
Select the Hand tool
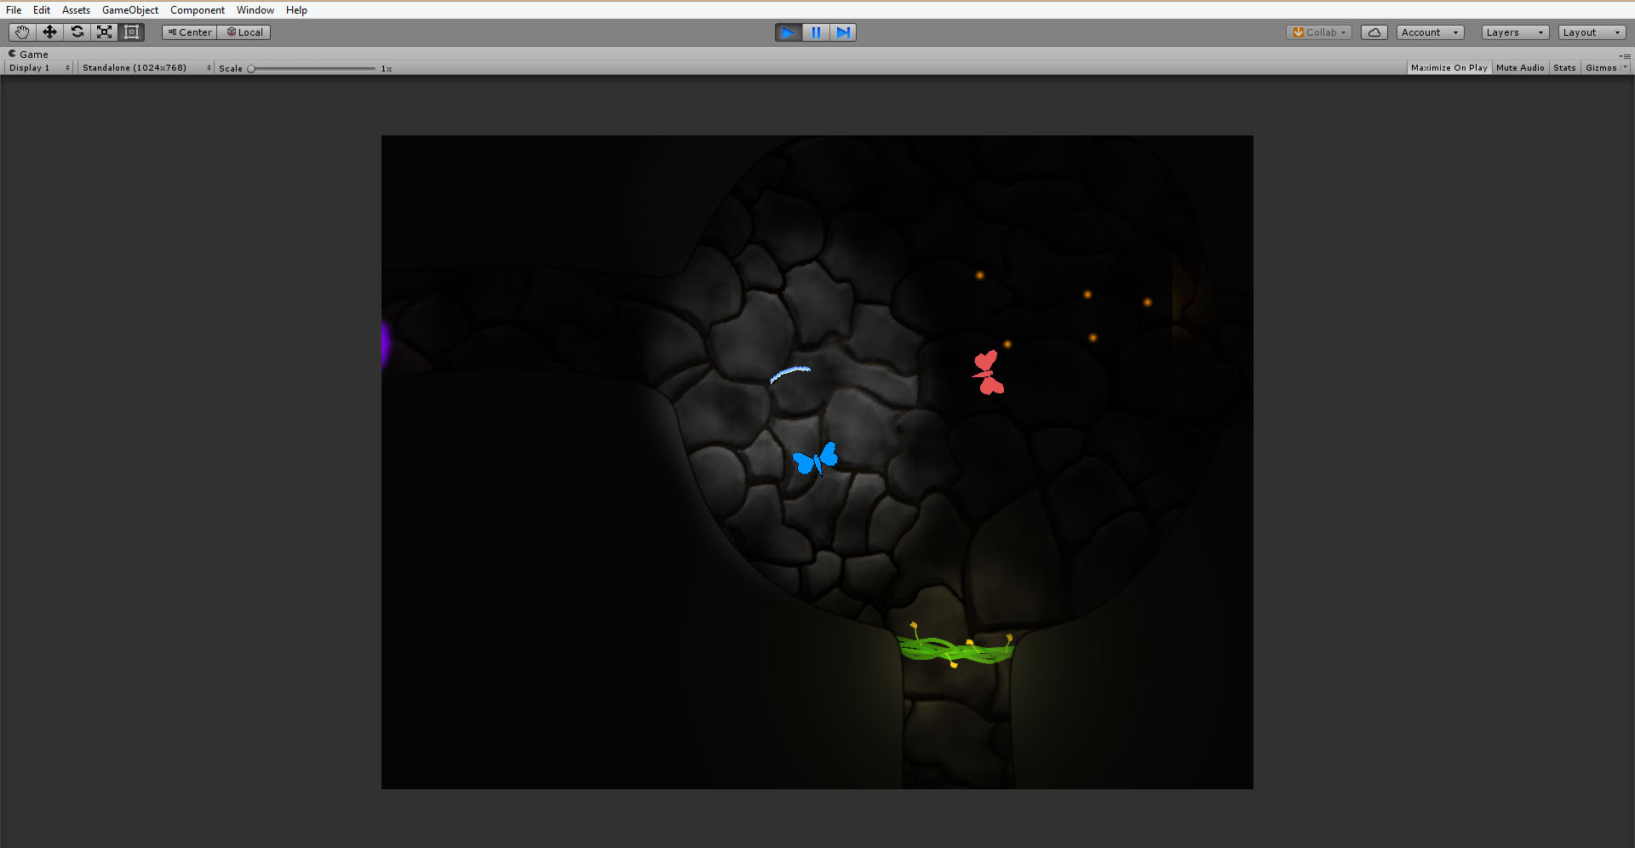tap(22, 32)
